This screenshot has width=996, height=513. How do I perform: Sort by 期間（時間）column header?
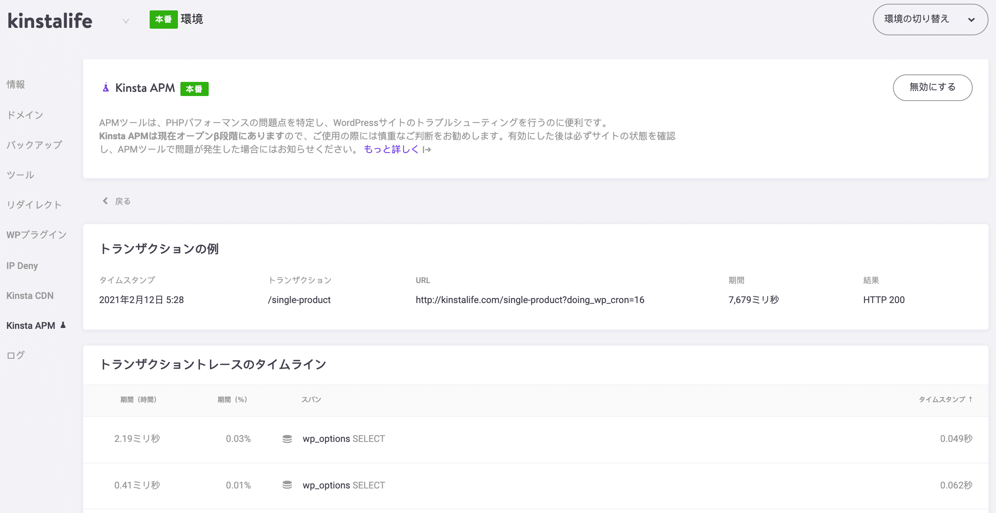[138, 400]
